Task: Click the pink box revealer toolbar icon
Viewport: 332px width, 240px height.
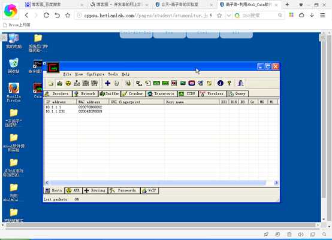Action: (x=192, y=83)
